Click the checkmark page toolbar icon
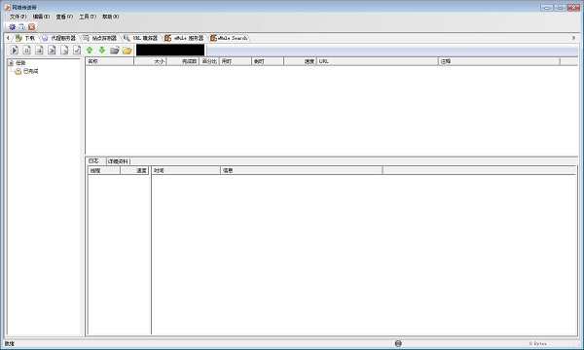This screenshot has height=350, width=584. [x=77, y=50]
